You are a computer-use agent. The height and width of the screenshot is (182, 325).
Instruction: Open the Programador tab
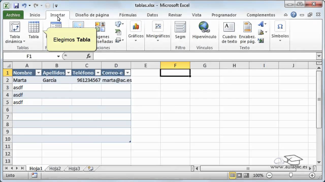pyautogui.click(x=224, y=15)
